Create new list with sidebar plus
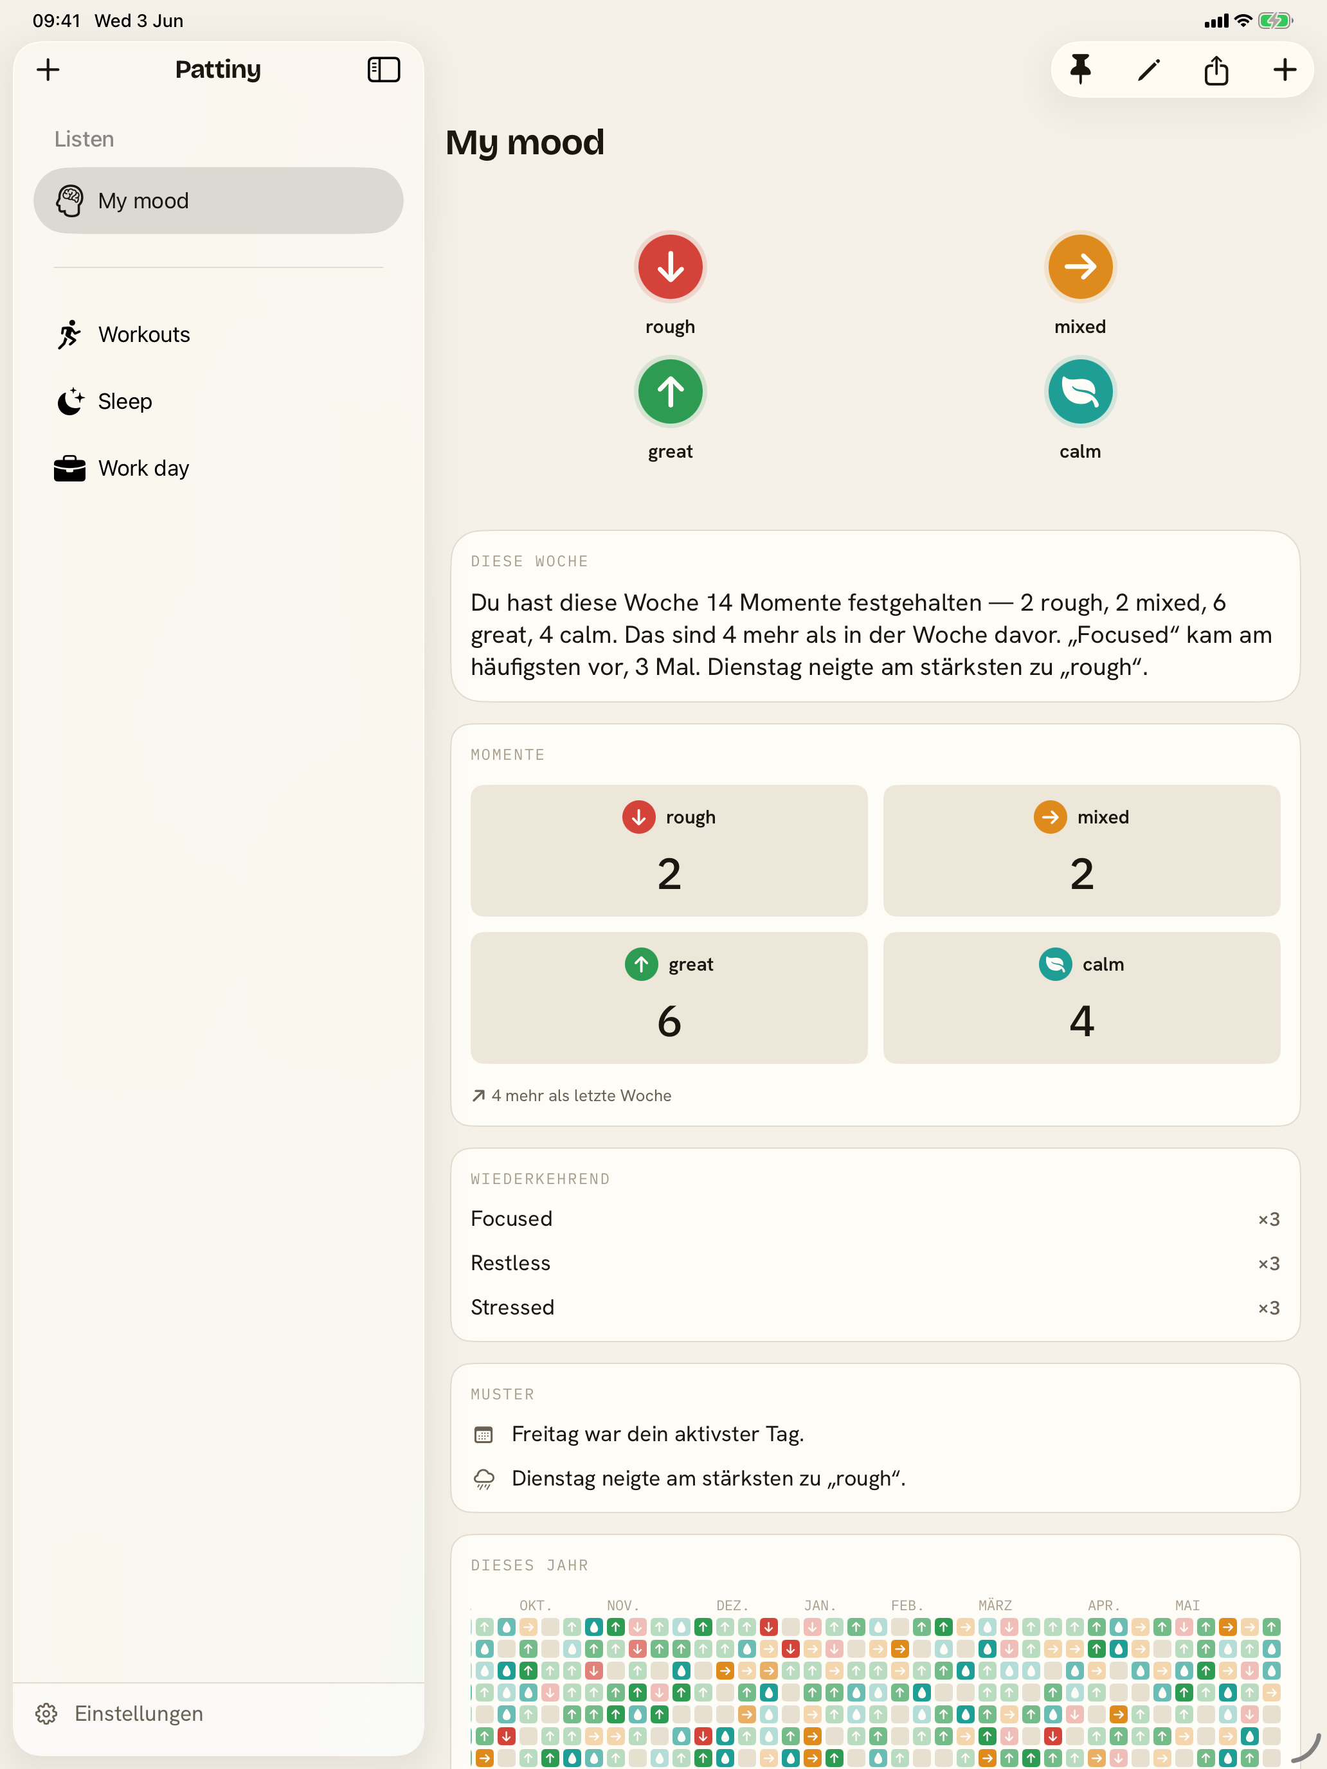1327x1769 pixels. (48, 69)
